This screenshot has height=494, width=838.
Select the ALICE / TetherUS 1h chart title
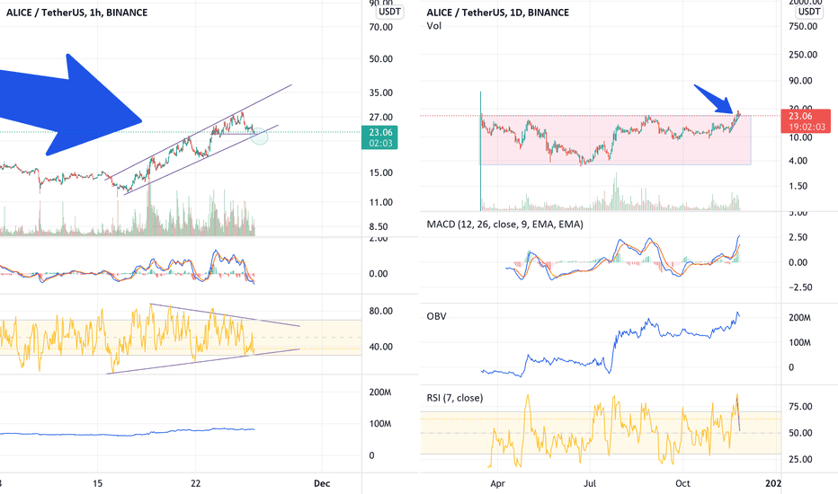(x=76, y=13)
